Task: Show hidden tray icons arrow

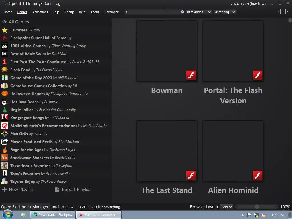Action: 242,215
